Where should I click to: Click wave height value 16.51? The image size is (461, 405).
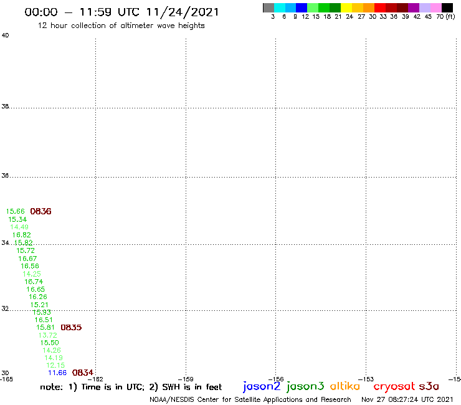tap(44, 320)
